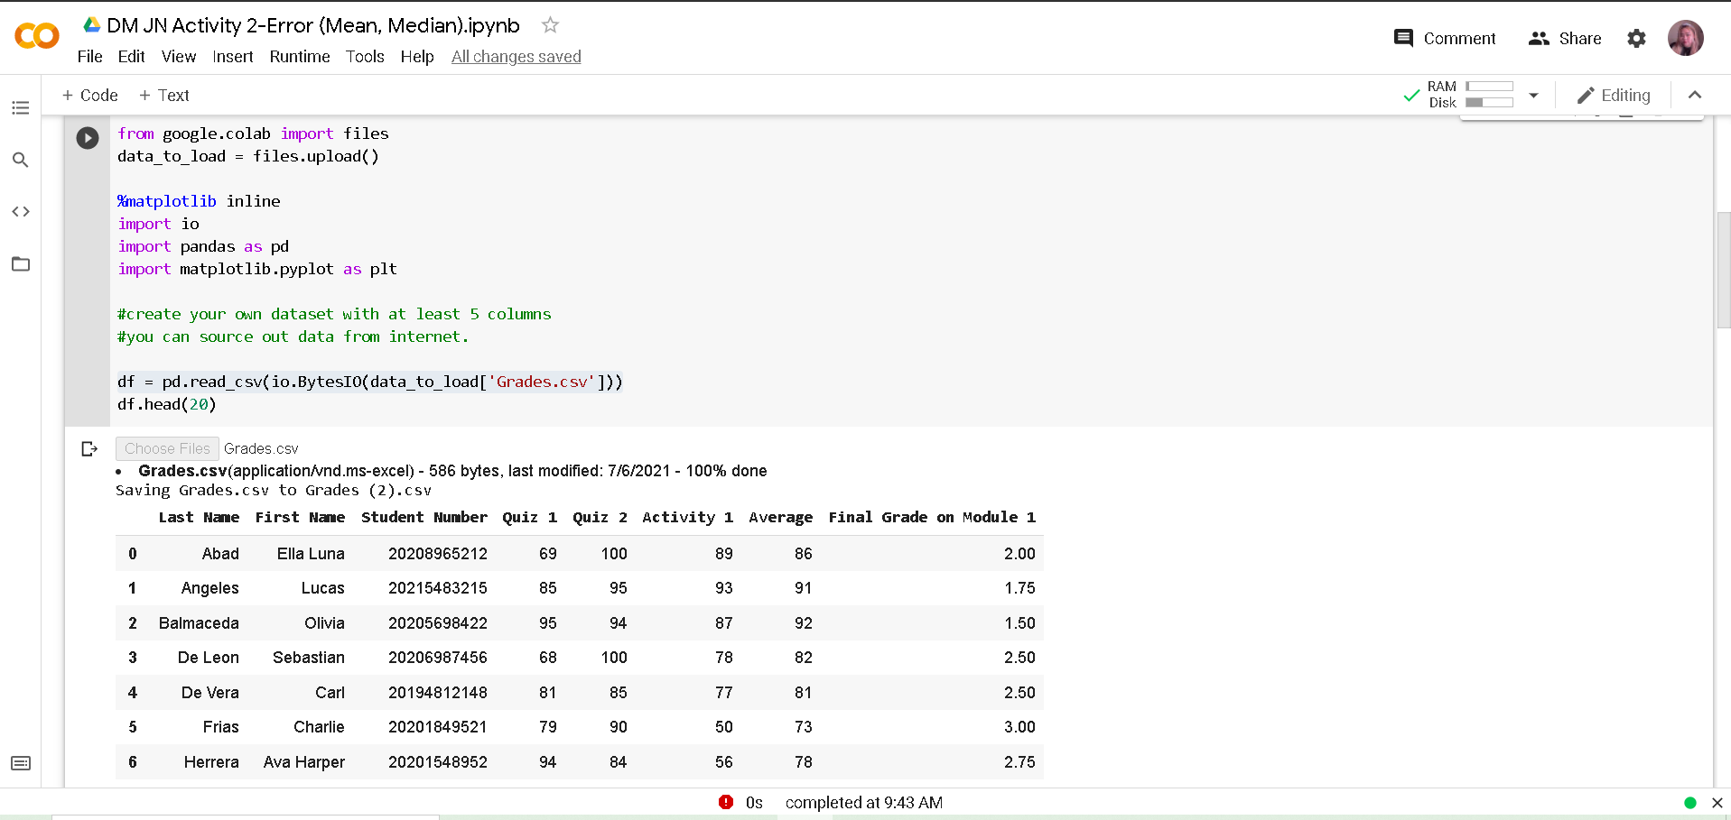
Task: Click student number 20206987456
Action: click(438, 658)
